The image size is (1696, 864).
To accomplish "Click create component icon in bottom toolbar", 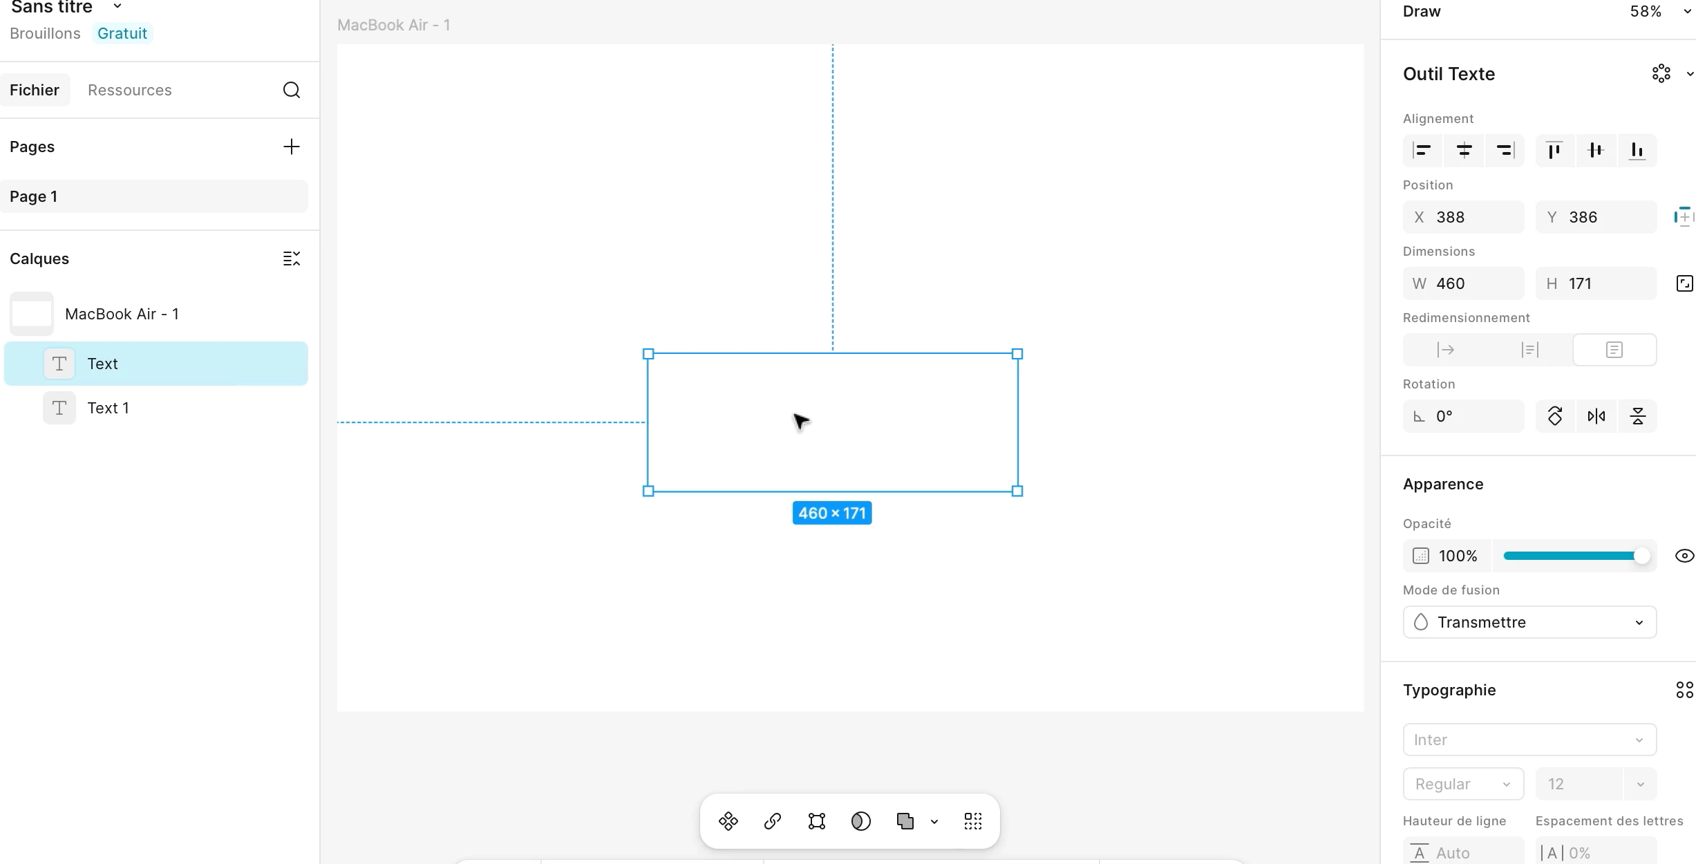I will point(728,821).
